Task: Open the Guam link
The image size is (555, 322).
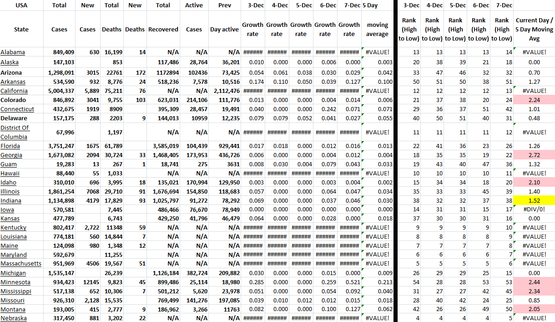Action: coord(9,164)
